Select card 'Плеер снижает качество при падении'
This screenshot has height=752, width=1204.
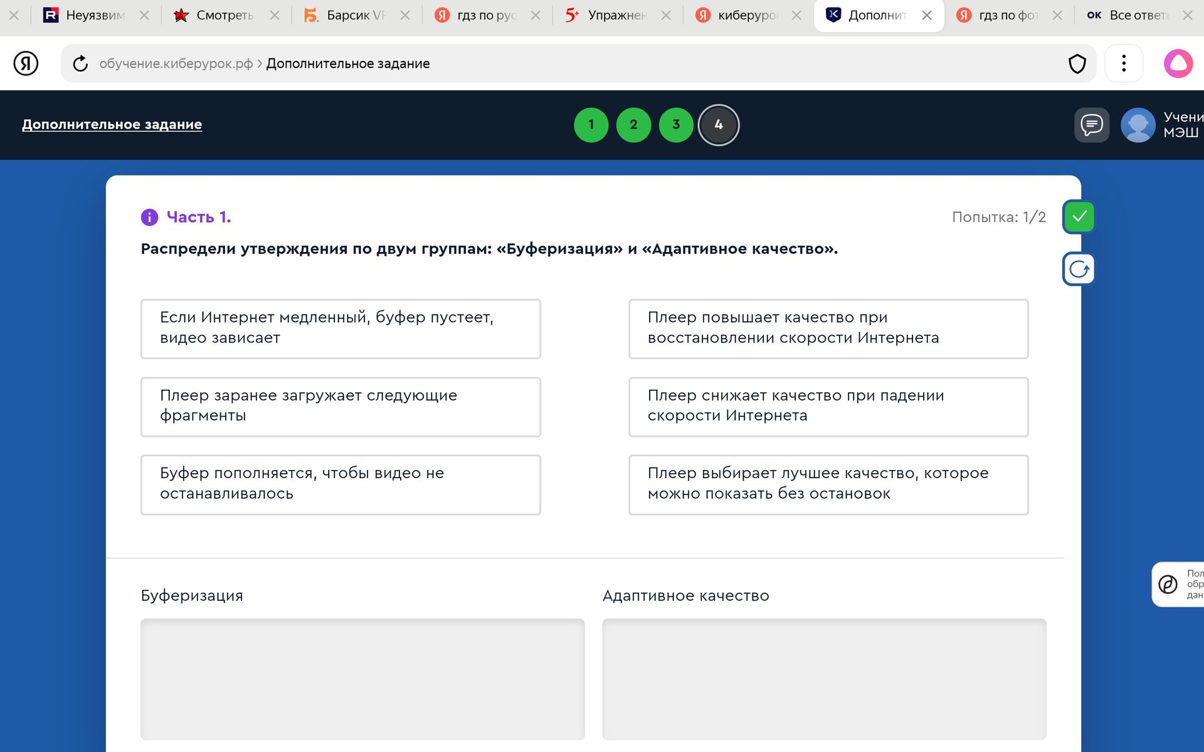pyautogui.click(x=828, y=407)
